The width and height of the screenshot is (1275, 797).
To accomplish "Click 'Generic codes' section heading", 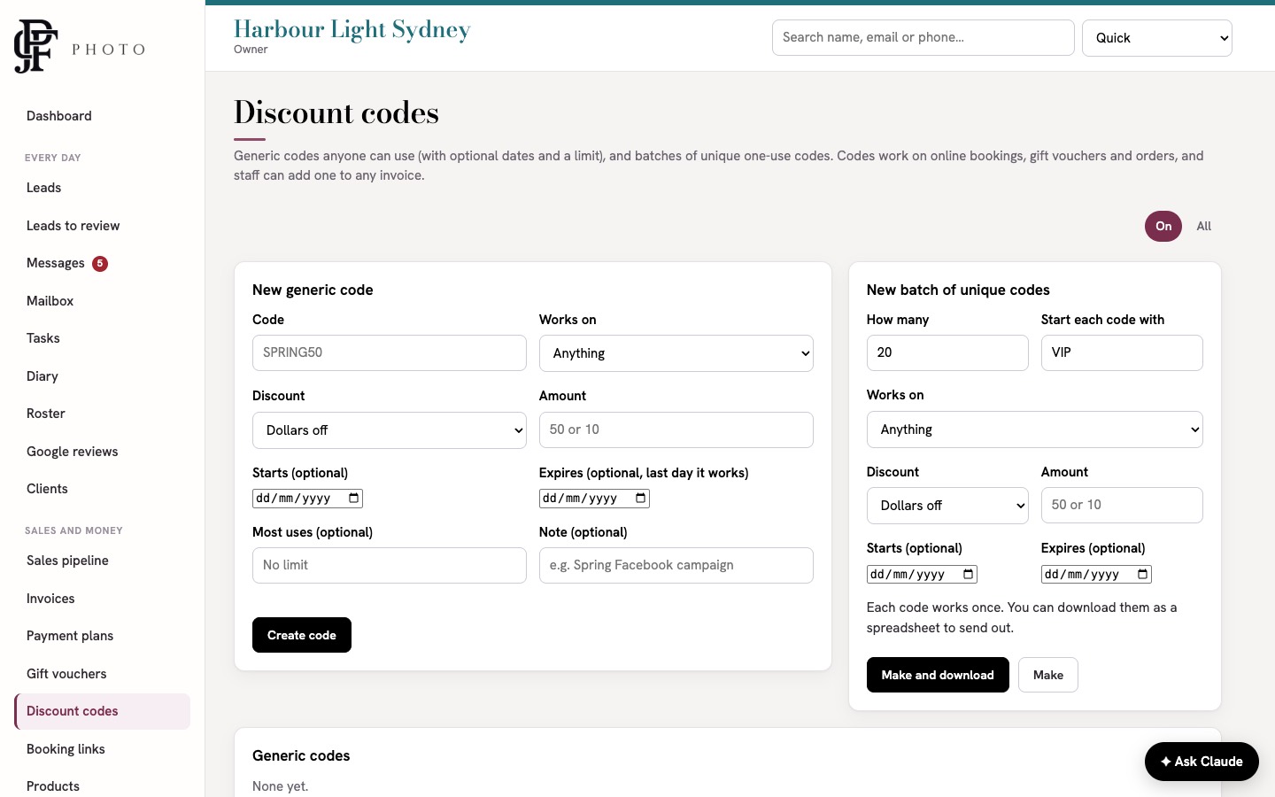I will (301, 755).
